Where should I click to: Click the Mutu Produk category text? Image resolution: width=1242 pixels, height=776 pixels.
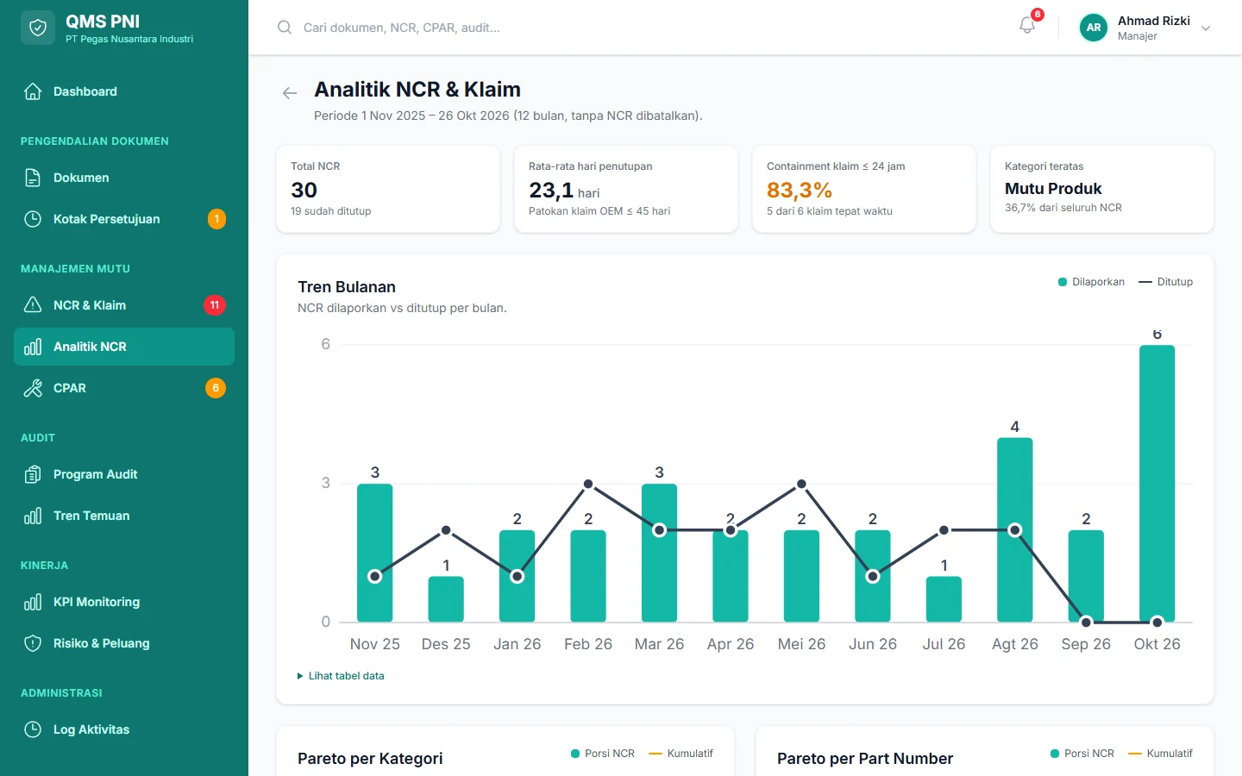1053,188
